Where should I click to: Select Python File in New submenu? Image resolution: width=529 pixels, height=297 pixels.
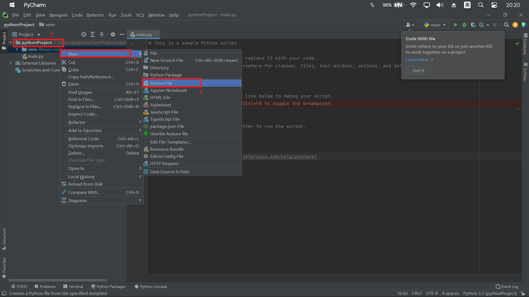192,83
